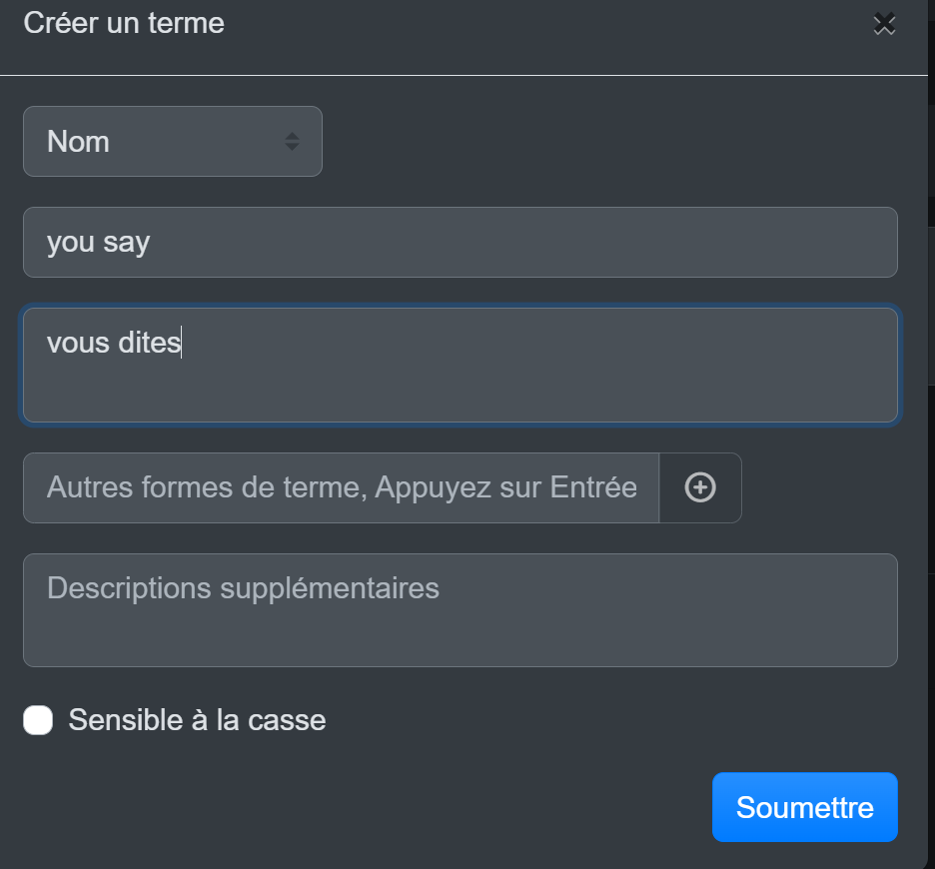The image size is (935, 869).
Task: Open the Nom word type dropdown
Action: (x=173, y=142)
